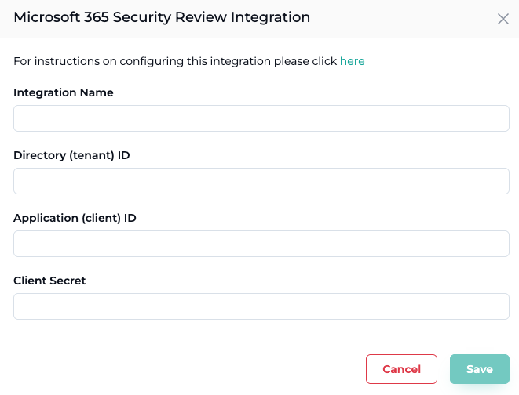The height and width of the screenshot is (395, 519).
Task: Click the 'Application (client) ID' label
Action: (x=75, y=218)
